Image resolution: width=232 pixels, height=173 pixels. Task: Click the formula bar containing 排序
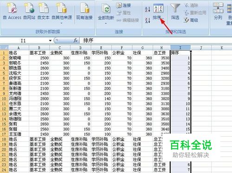coord(155,41)
